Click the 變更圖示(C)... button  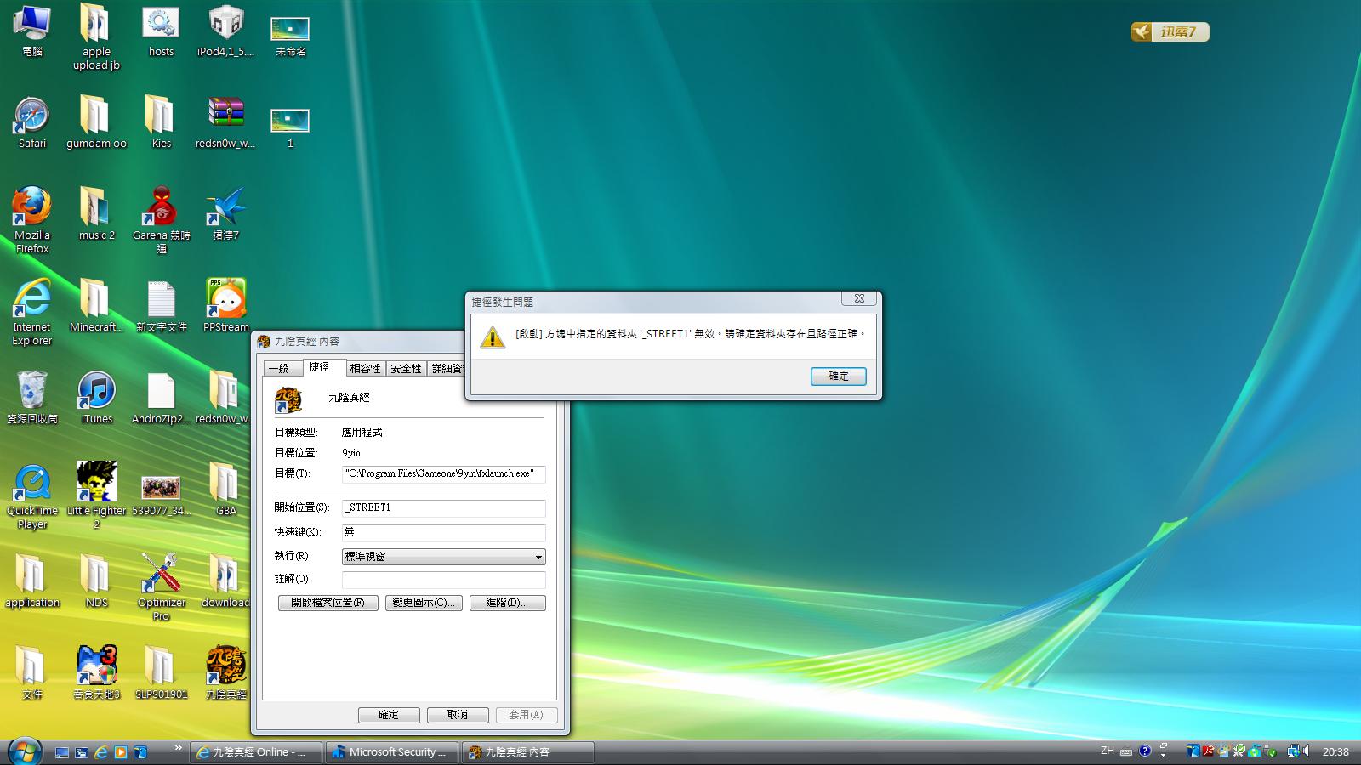(424, 603)
